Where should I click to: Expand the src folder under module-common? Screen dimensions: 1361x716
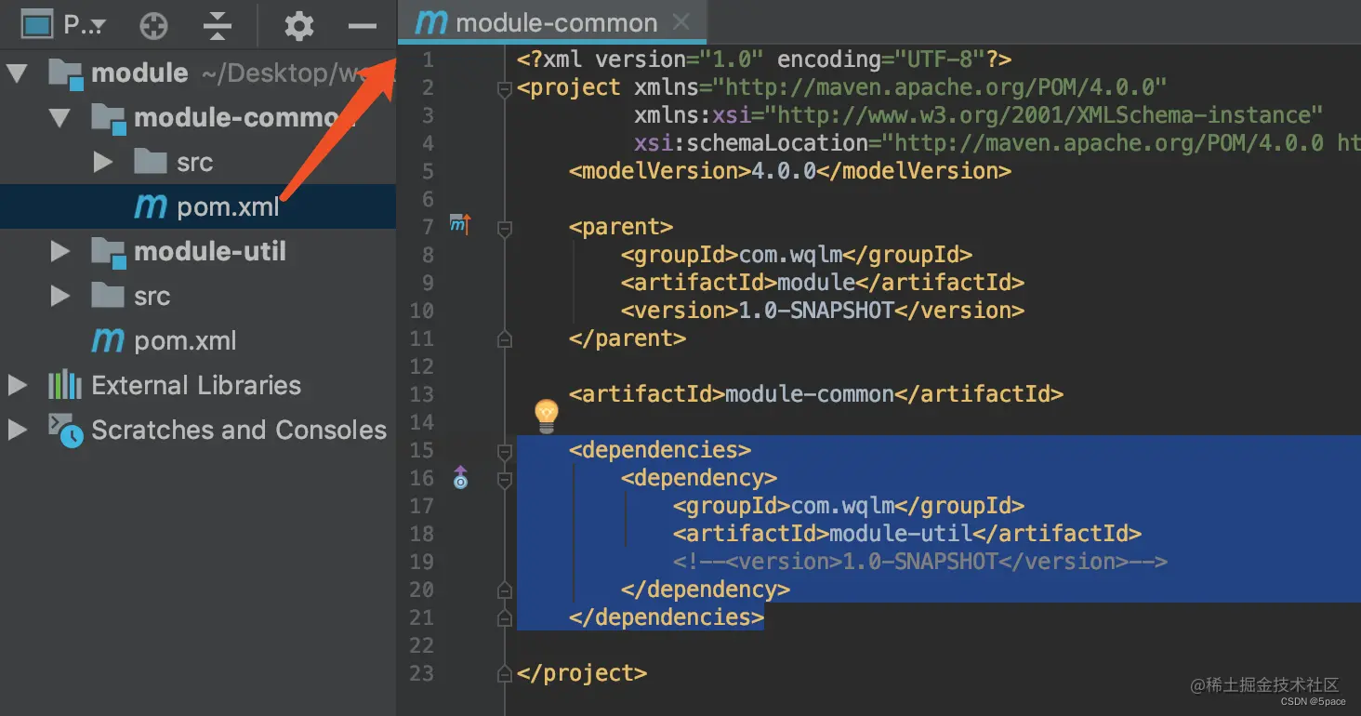[103, 163]
